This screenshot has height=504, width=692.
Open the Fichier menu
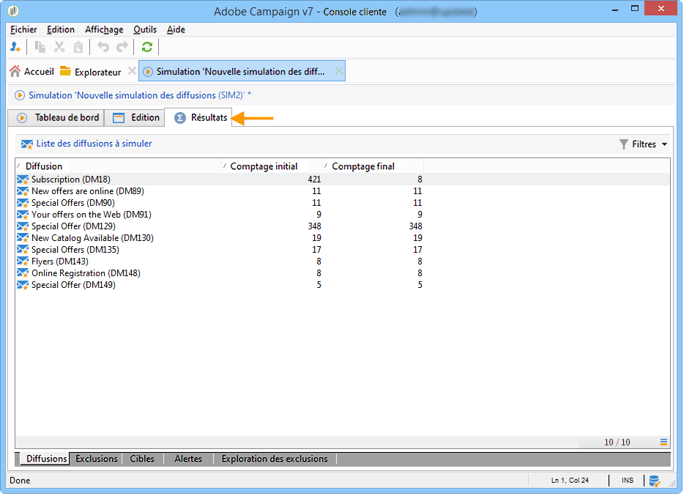pyautogui.click(x=24, y=29)
